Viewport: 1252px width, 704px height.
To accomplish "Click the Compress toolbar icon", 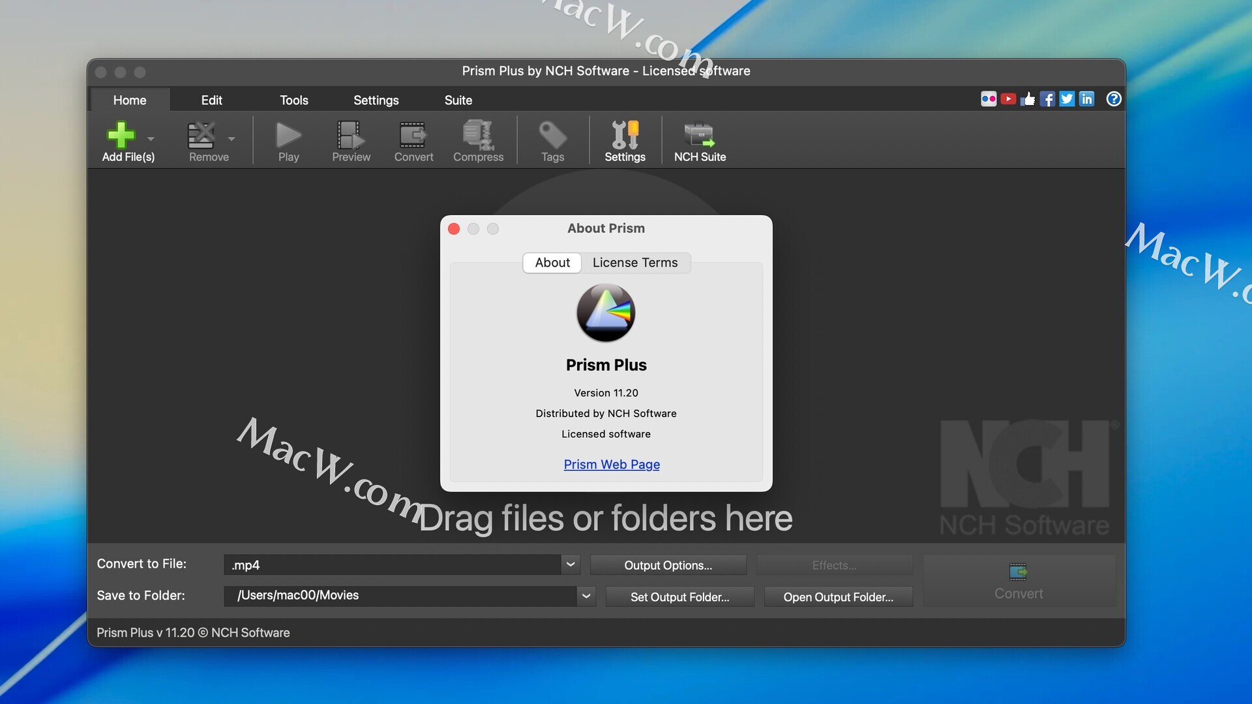I will point(478,135).
